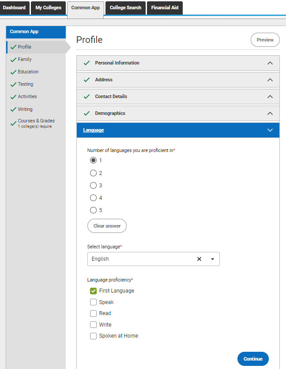Check the Spoken at Home checkbox
The width and height of the screenshot is (286, 369).
93,336
